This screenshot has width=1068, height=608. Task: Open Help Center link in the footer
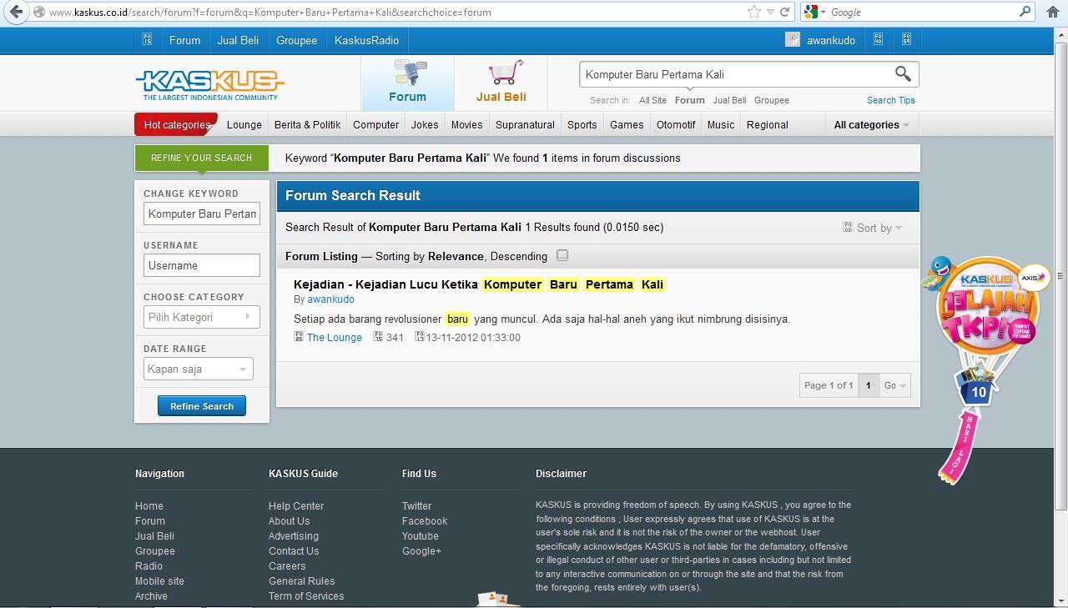pos(296,506)
